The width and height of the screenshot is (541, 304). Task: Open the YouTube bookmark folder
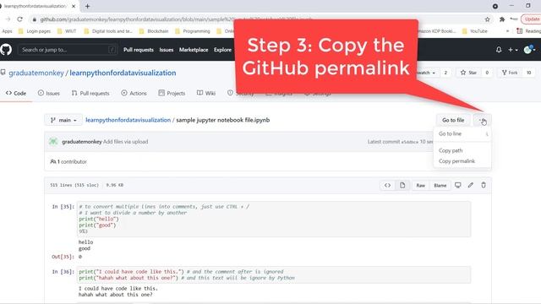pyautogui.click(x=475, y=31)
